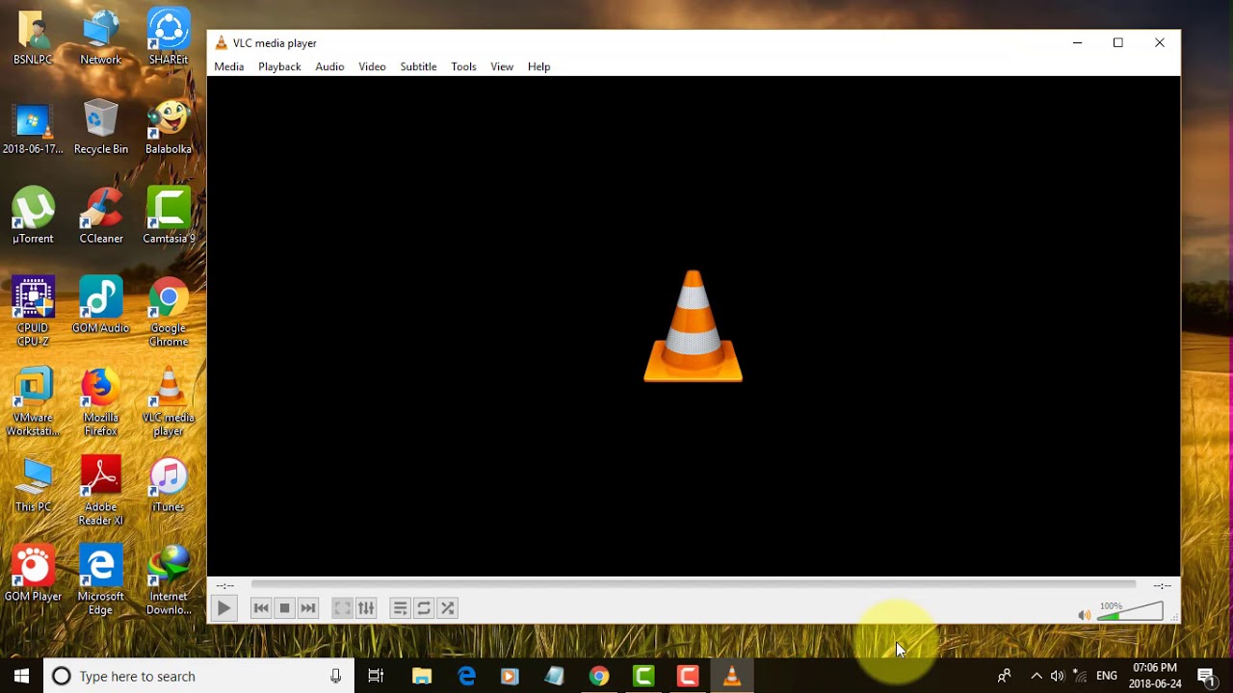Viewport: 1233px width, 693px height.
Task: Click the elapsed time label on the left
Action: 225,585
